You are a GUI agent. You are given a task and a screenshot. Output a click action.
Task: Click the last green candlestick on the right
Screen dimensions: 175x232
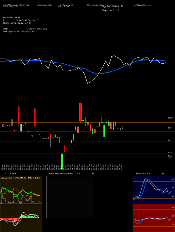coord(122,128)
